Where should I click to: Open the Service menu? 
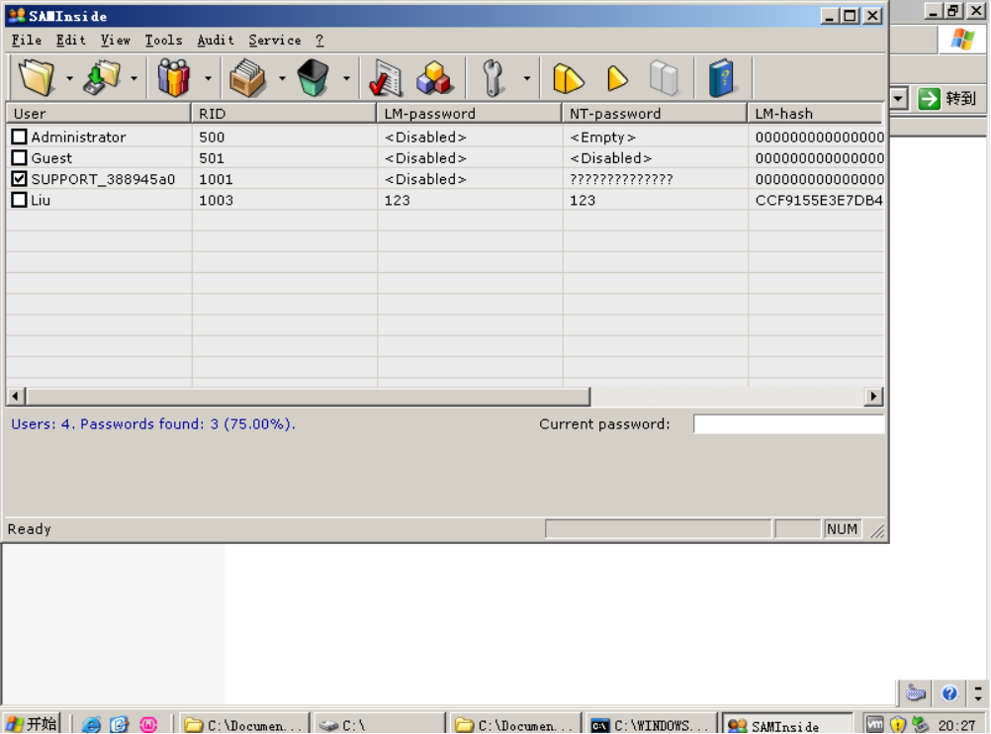[274, 40]
